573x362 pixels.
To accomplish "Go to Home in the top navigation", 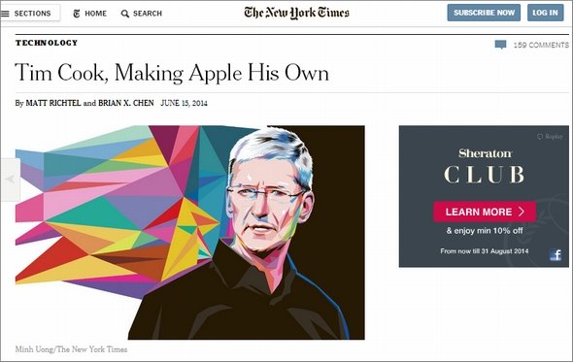I will (x=90, y=14).
